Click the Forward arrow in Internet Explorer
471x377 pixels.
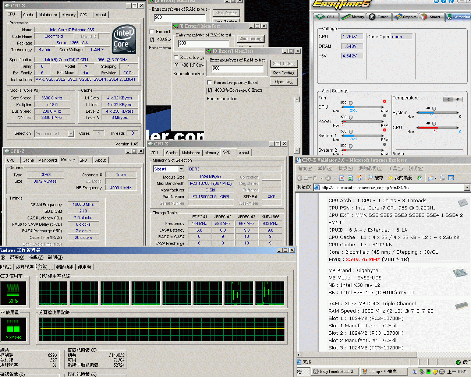(328, 178)
